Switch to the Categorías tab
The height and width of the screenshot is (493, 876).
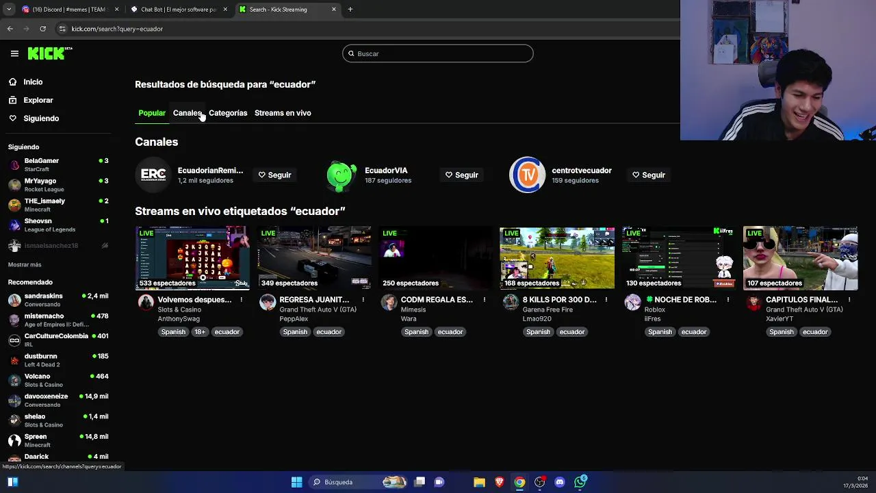tap(228, 113)
